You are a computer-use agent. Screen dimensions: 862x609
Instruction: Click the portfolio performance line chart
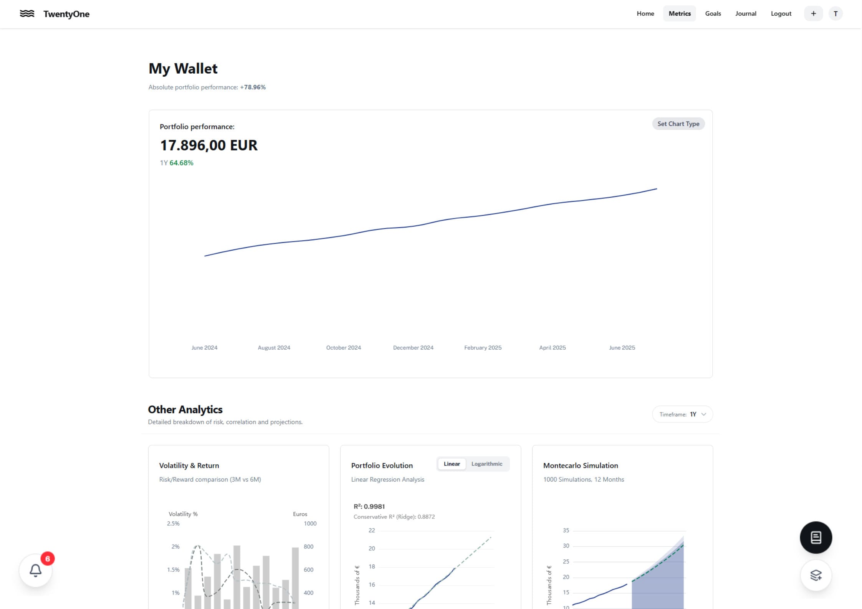coord(430,223)
